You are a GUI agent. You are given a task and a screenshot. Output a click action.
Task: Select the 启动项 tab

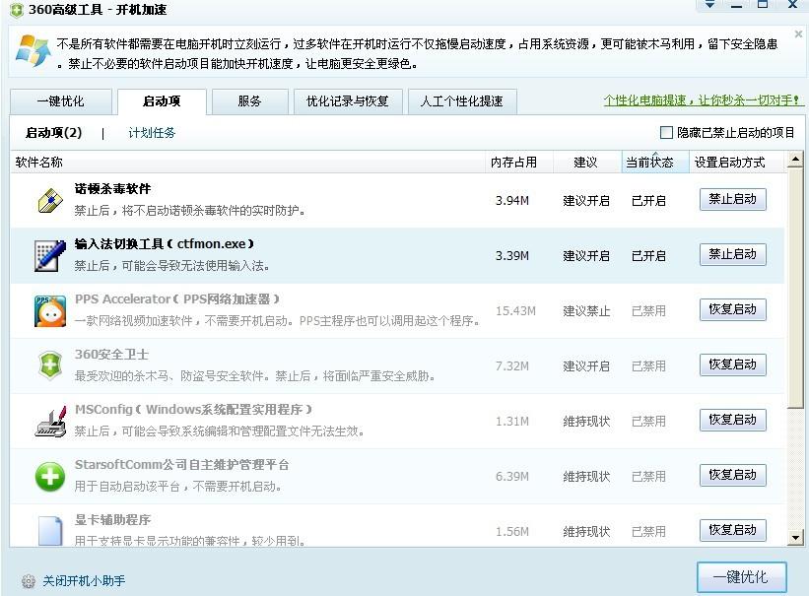162,101
